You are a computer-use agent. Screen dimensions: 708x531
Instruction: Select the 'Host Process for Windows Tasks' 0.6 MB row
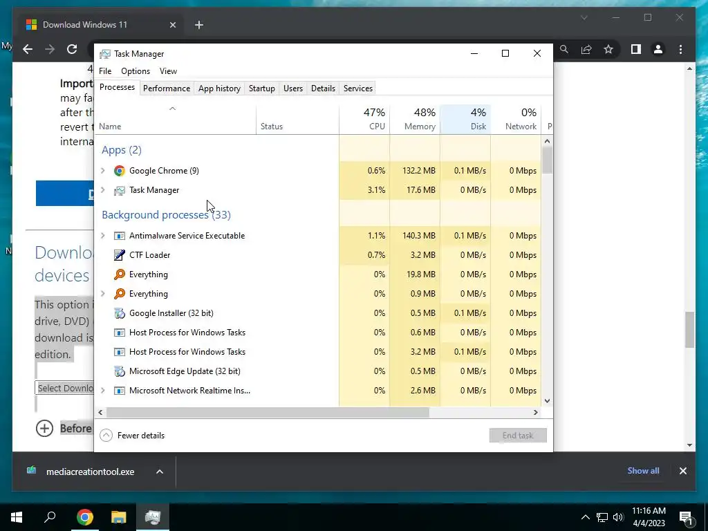(318, 333)
